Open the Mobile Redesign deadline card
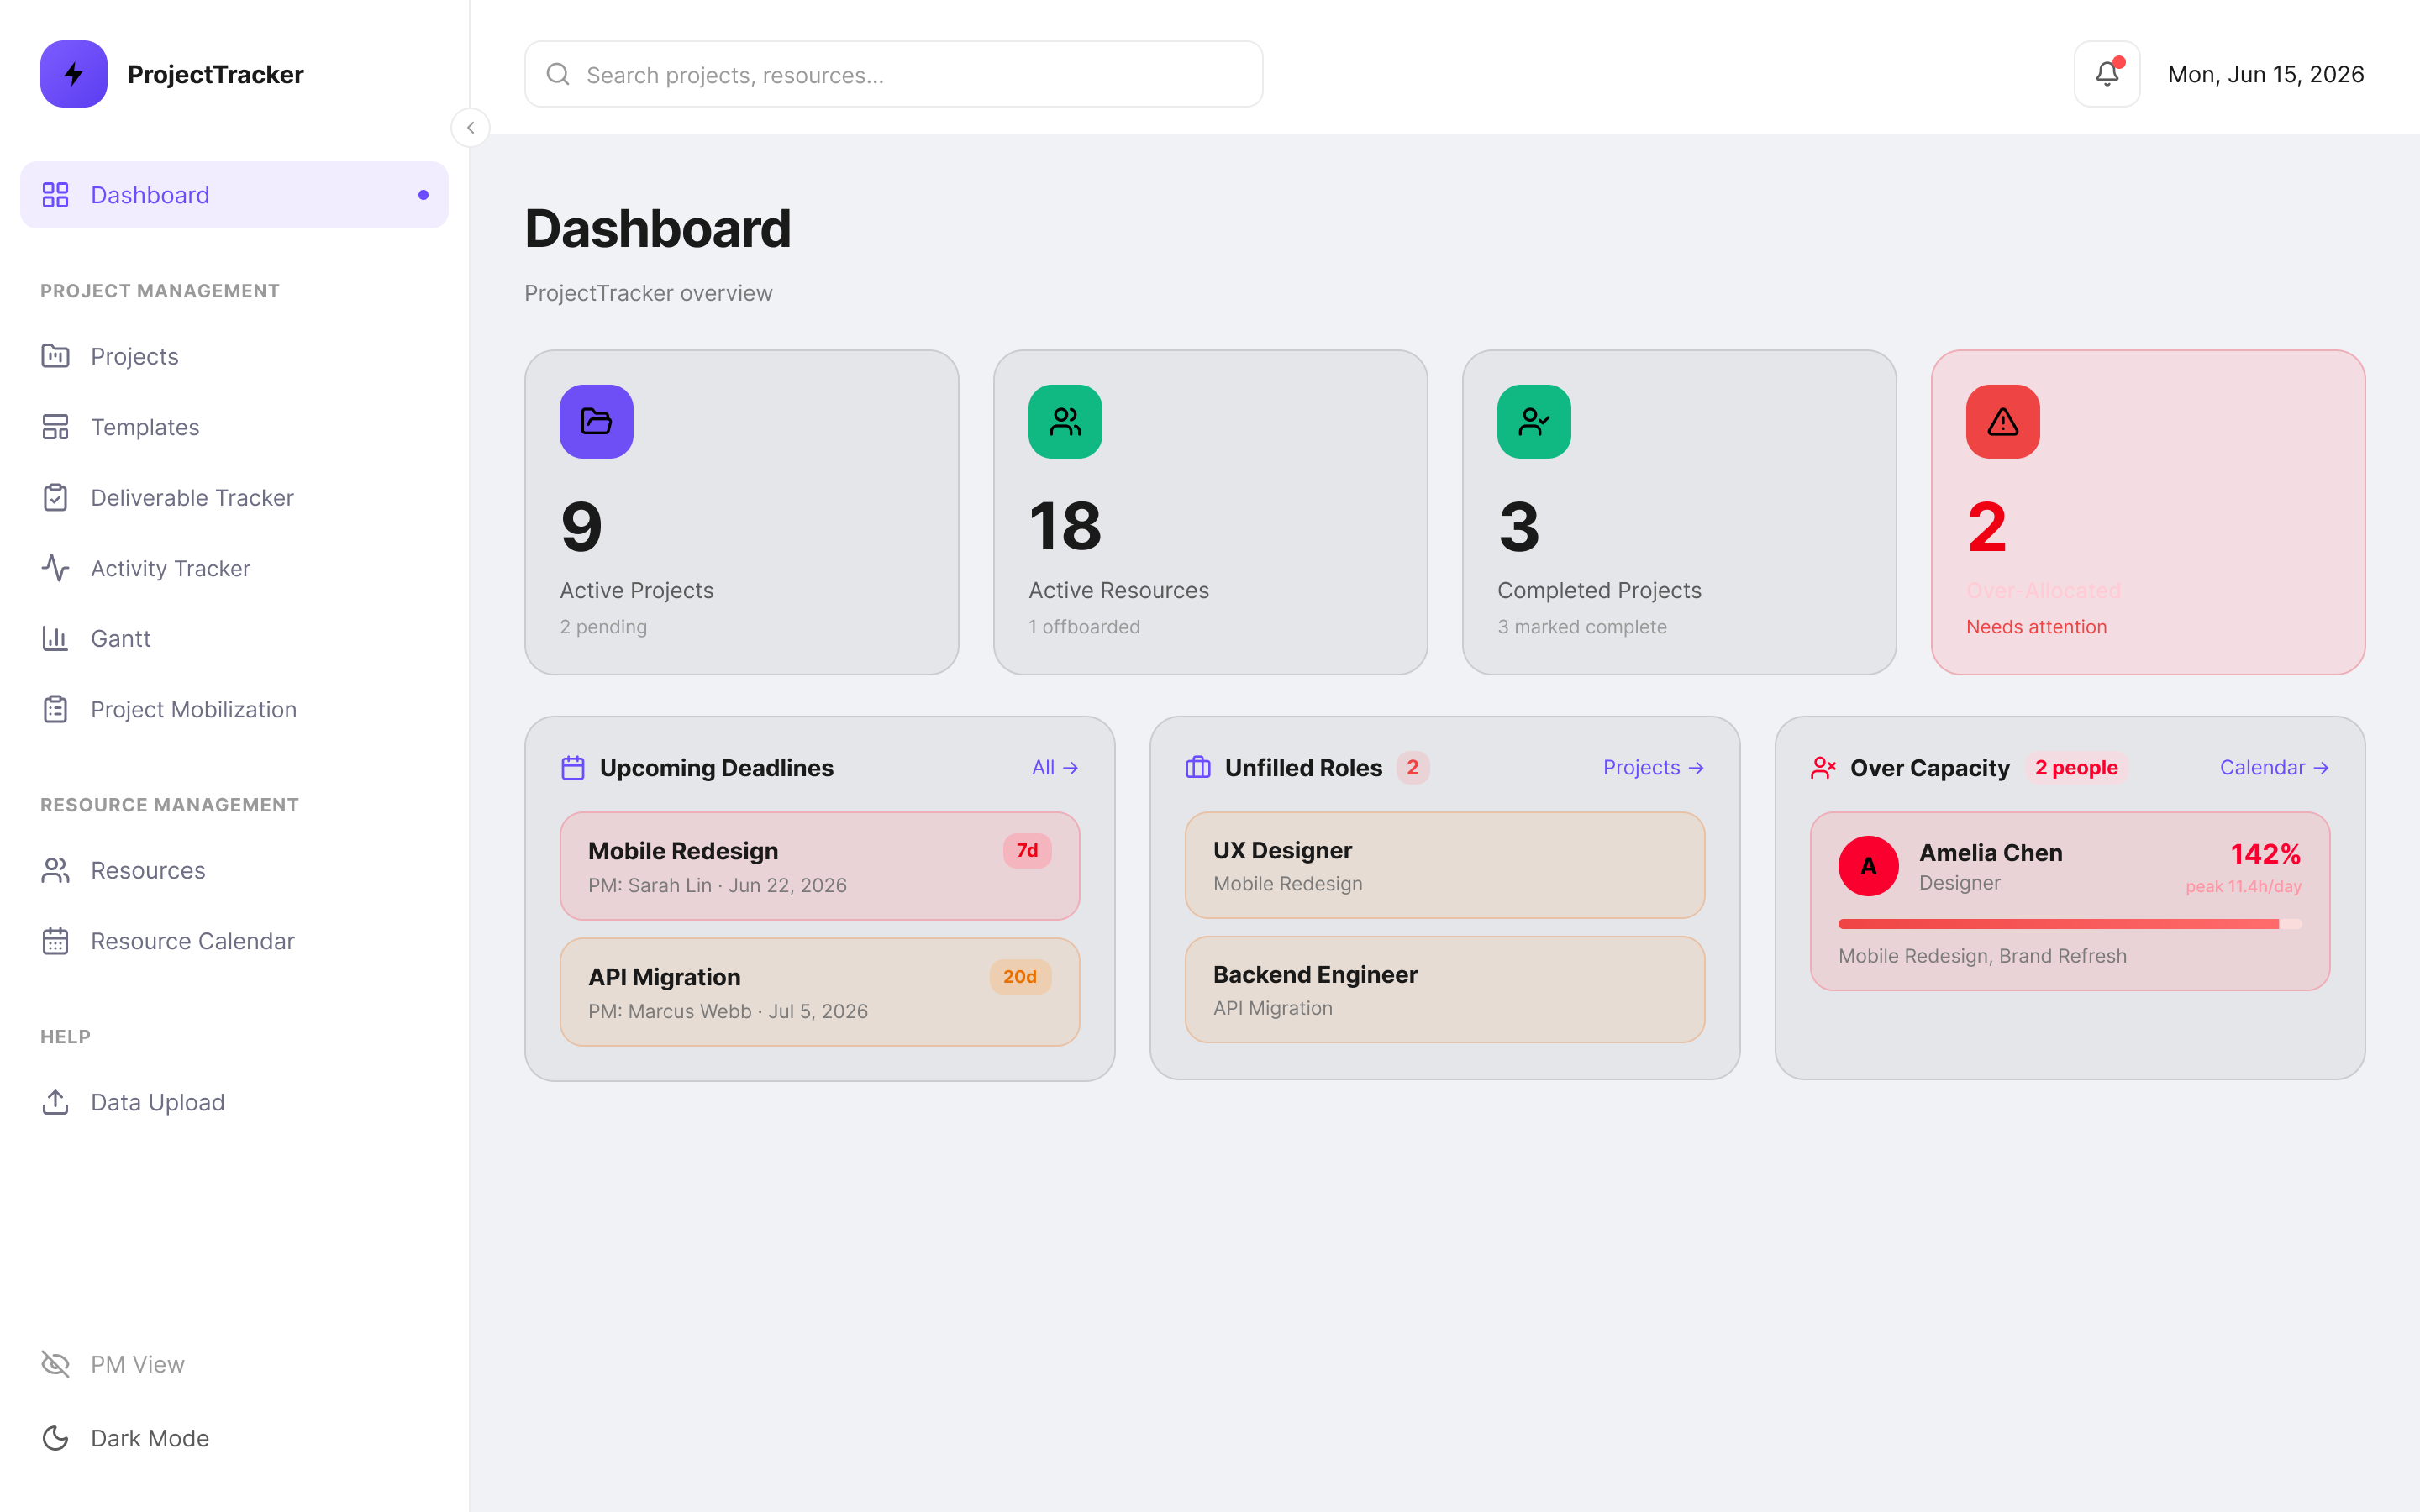The height and width of the screenshot is (1512, 2420). [x=819, y=866]
